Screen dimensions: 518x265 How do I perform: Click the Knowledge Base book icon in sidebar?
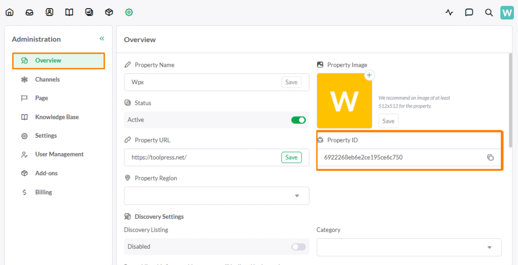coord(24,117)
